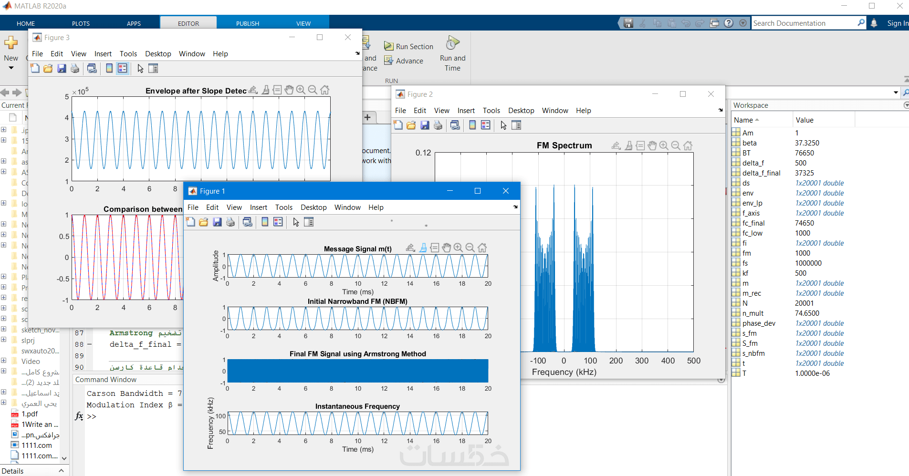Expand the Details panel chevron

tap(61, 471)
